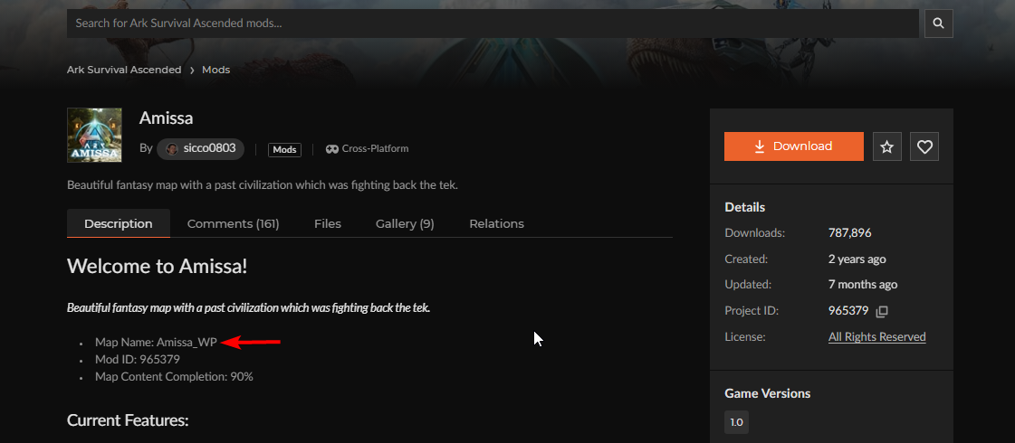
Task: Favorite the mod with the star icon
Action: point(887,146)
